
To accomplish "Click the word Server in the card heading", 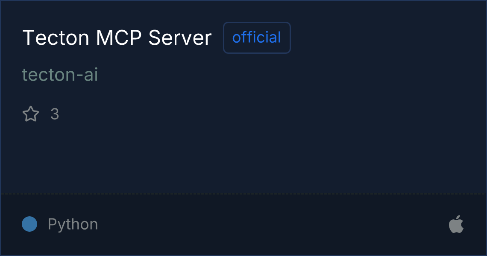I will tap(180, 38).
